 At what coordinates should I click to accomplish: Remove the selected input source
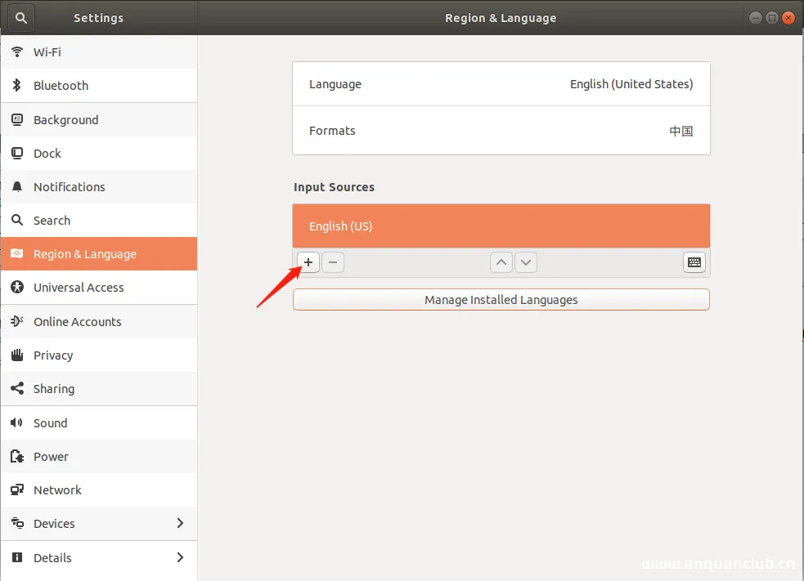(x=333, y=262)
